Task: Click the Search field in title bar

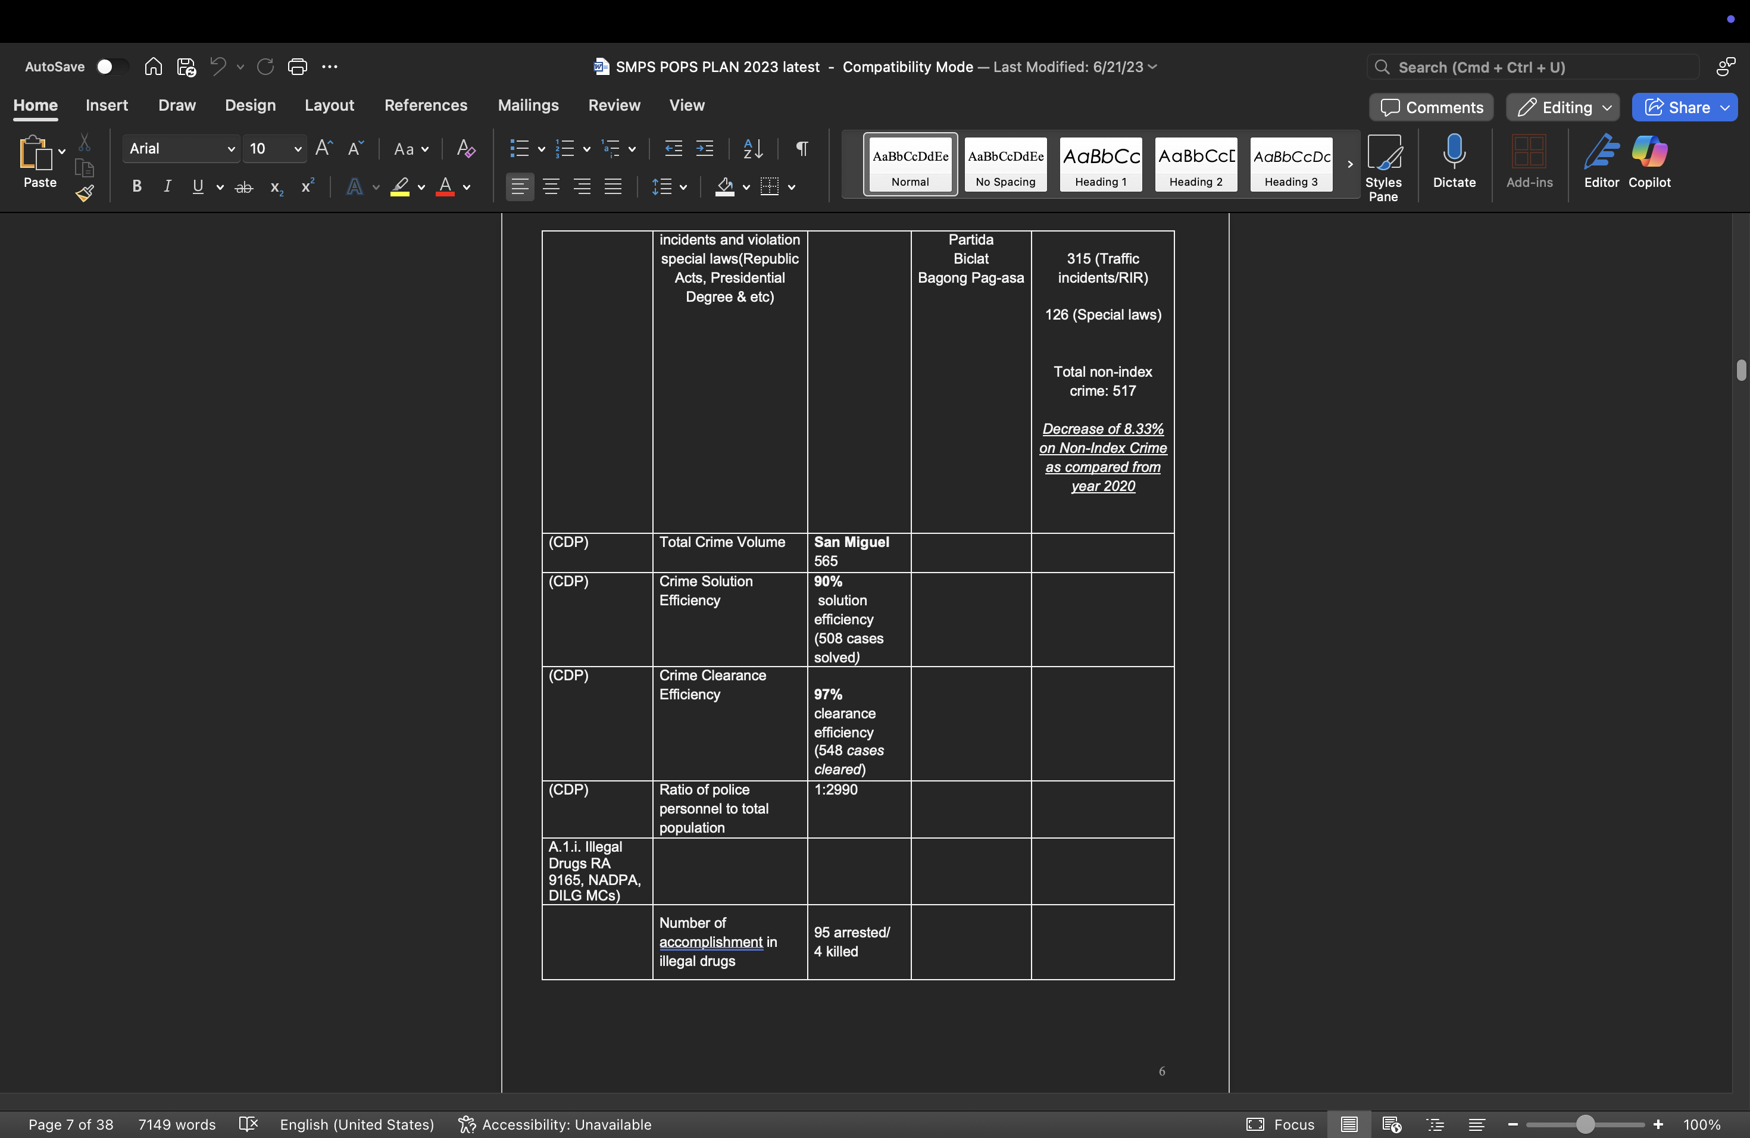Action: point(1533,67)
